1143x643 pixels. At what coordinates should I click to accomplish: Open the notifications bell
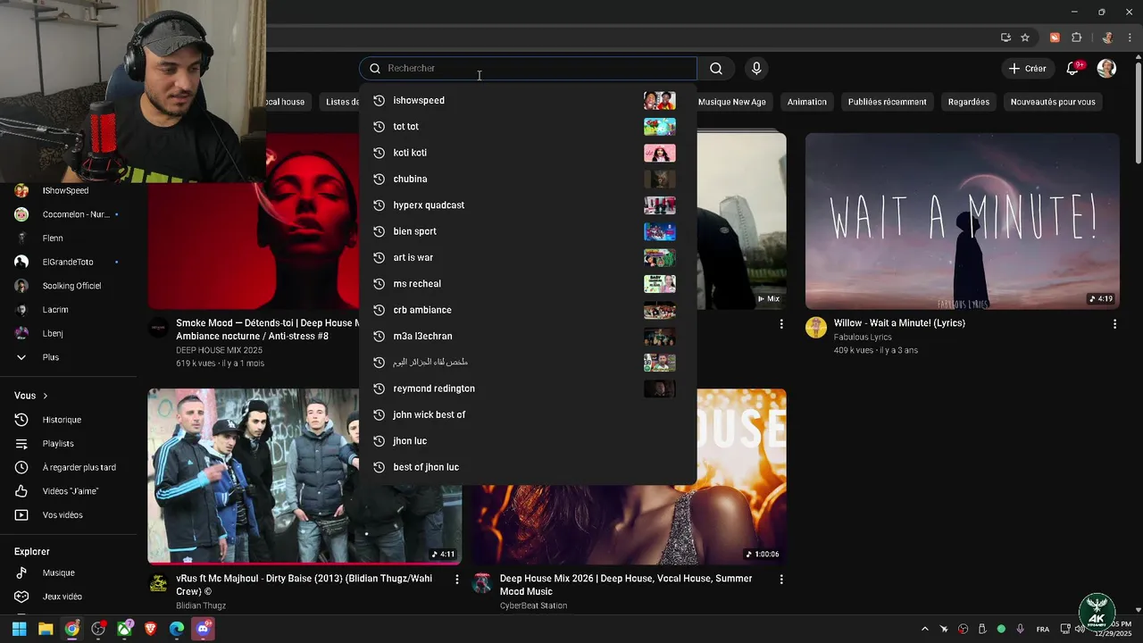tap(1073, 69)
